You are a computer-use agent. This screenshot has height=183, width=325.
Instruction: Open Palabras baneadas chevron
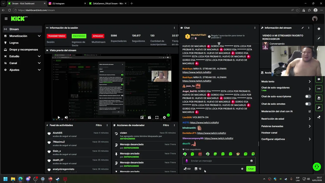pos(310,126)
